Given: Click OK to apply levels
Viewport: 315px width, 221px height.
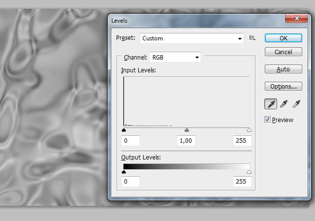Looking at the screenshot, I should point(283,38).
